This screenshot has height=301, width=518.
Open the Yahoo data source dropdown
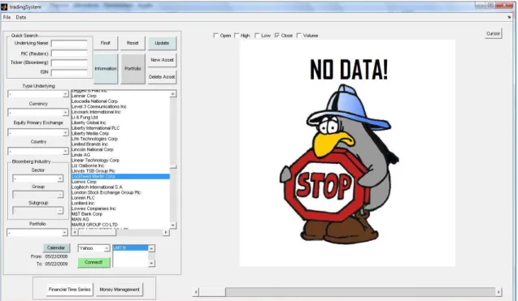click(94, 248)
